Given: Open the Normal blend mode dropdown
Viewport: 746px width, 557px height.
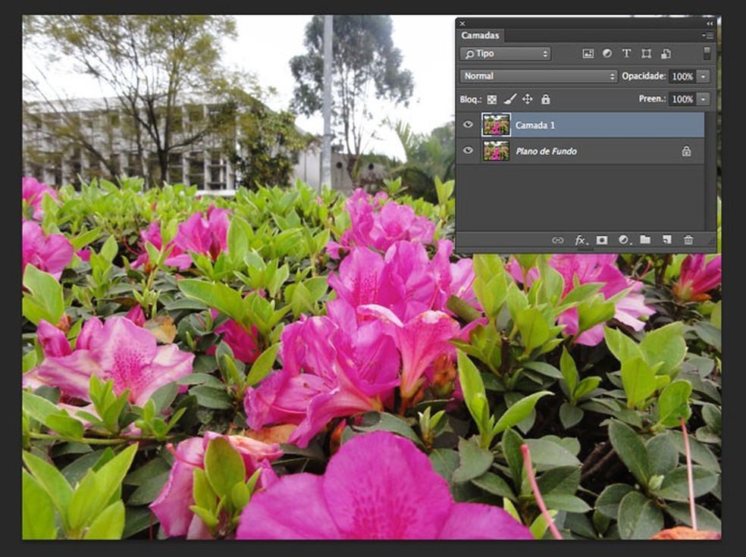Looking at the screenshot, I should (538, 76).
